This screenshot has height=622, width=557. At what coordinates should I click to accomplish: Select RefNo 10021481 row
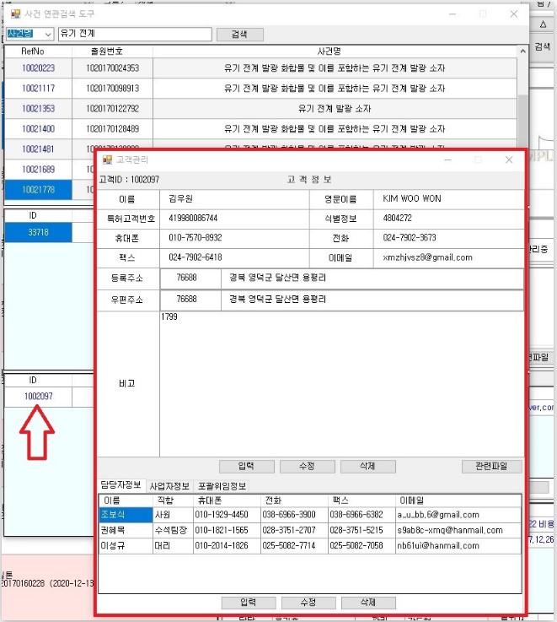39,149
